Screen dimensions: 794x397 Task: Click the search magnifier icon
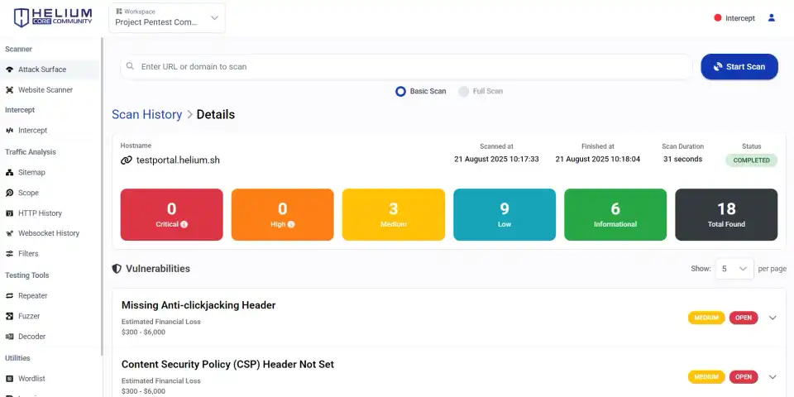pos(130,66)
